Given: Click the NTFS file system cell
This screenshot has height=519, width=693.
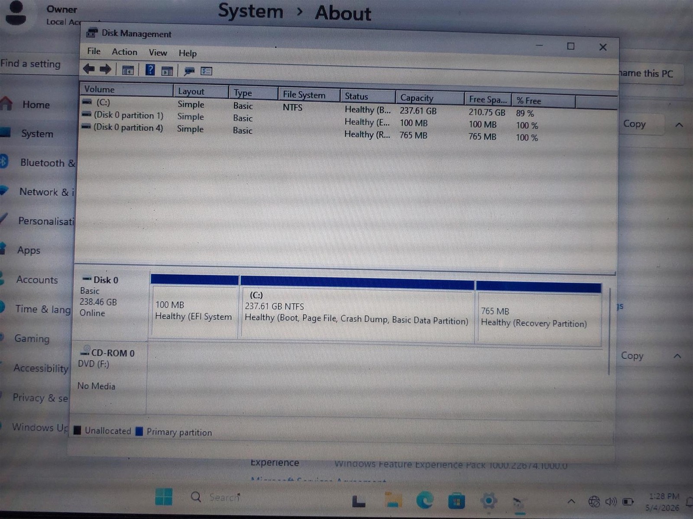Looking at the screenshot, I should pos(292,107).
